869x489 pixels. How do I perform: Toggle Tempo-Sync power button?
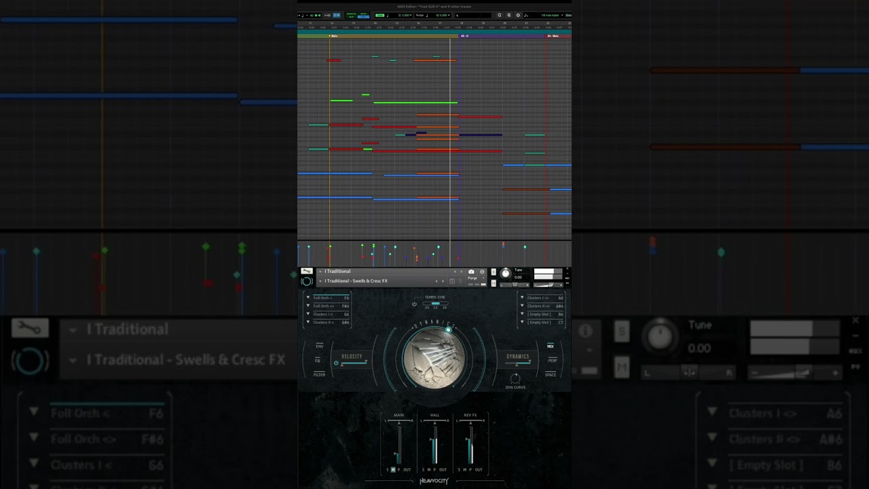pos(414,304)
